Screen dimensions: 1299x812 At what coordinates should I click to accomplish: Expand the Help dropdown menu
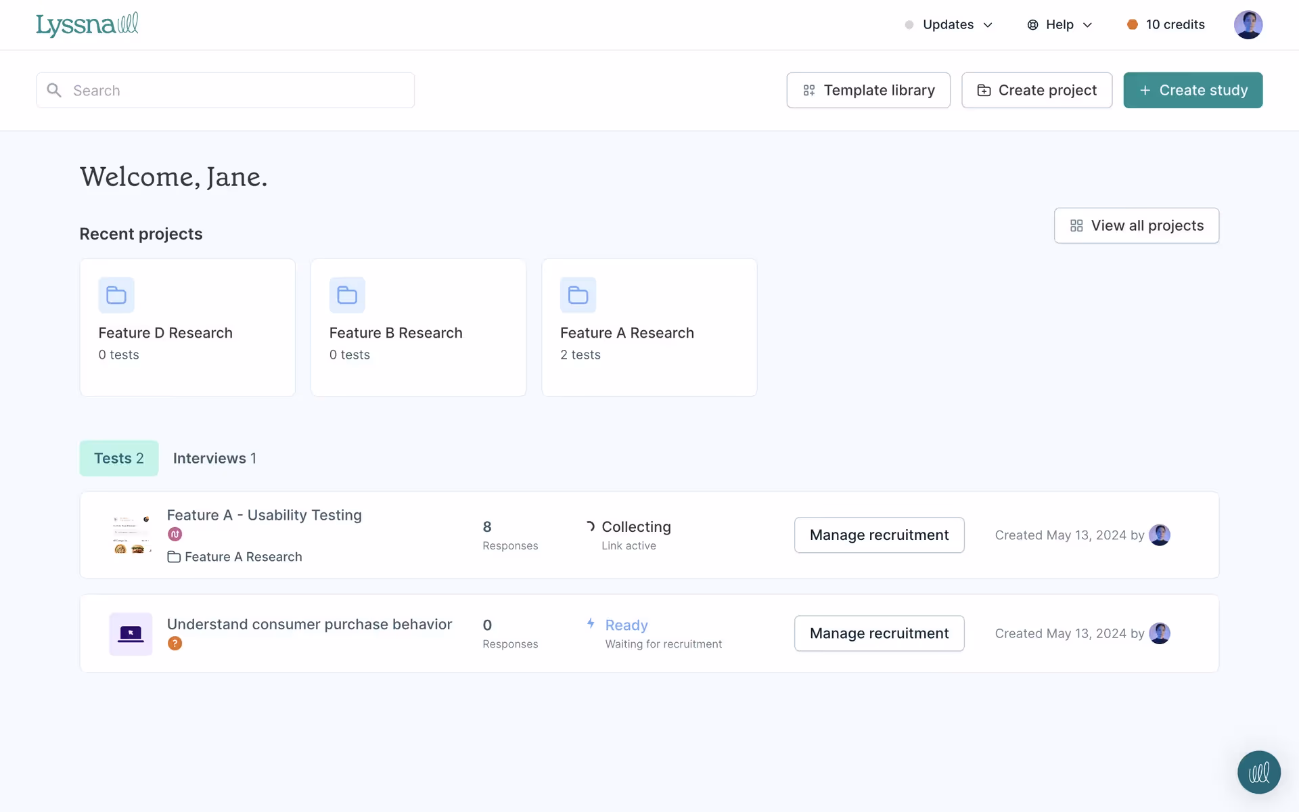tap(1059, 25)
